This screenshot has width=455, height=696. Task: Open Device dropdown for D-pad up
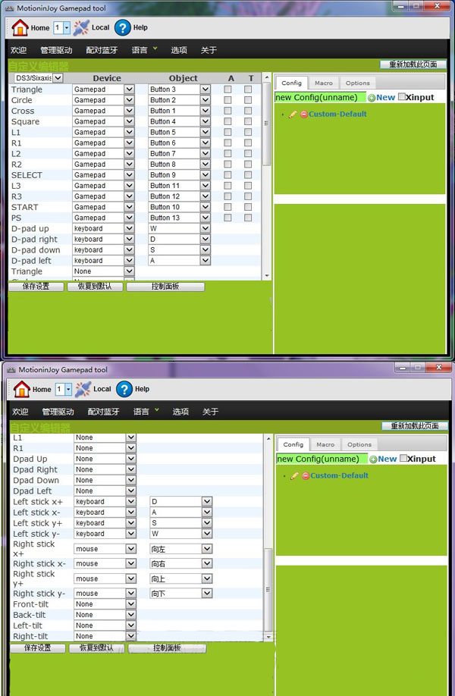(x=103, y=229)
